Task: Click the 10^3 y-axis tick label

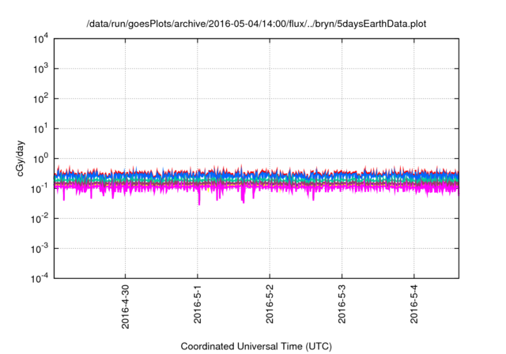Action: click(41, 69)
